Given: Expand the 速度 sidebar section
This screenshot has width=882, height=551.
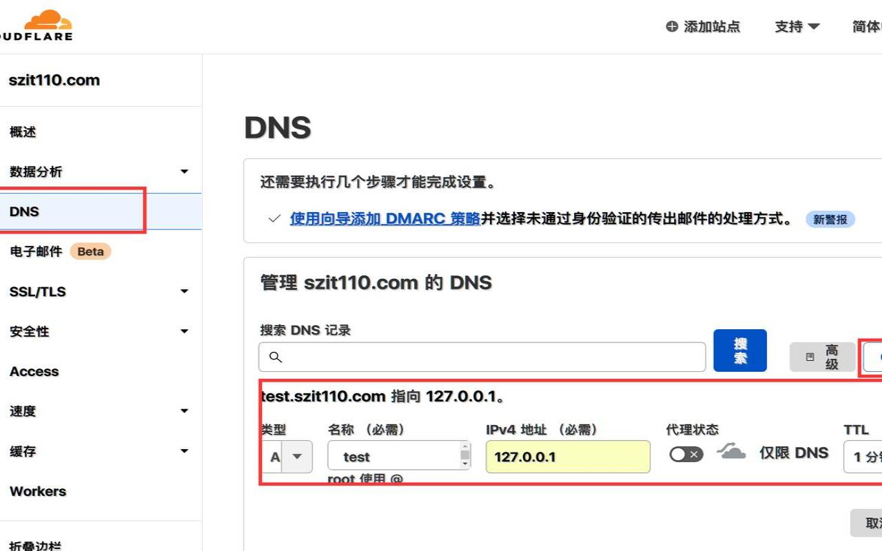Looking at the screenshot, I should (184, 411).
